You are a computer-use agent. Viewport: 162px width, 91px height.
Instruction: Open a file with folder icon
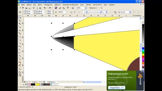[23, 8]
